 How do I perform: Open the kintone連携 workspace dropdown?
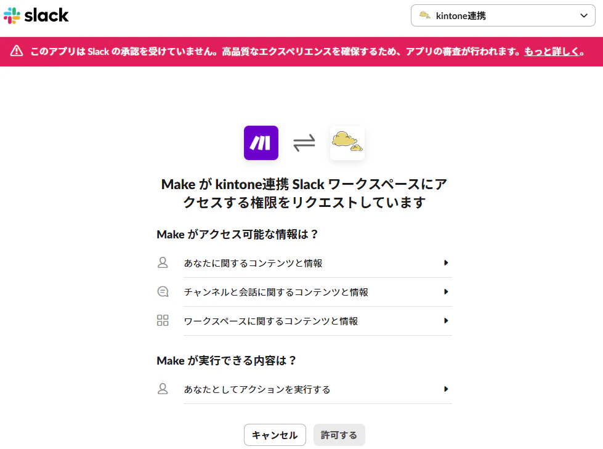click(503, 15)
